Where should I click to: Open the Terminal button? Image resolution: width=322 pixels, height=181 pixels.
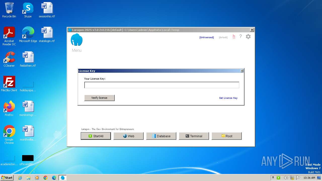(x=194, y=136)
